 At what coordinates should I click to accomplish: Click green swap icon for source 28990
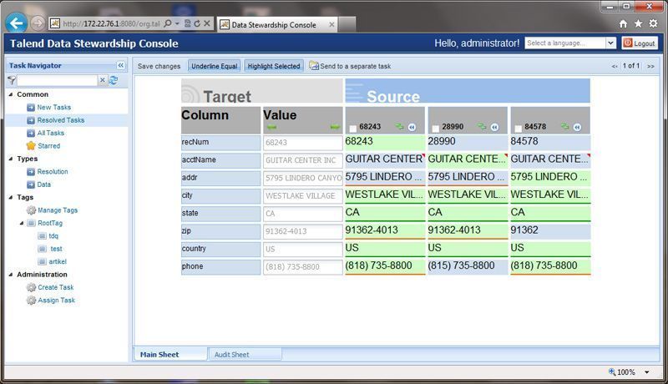pos(482,126)
